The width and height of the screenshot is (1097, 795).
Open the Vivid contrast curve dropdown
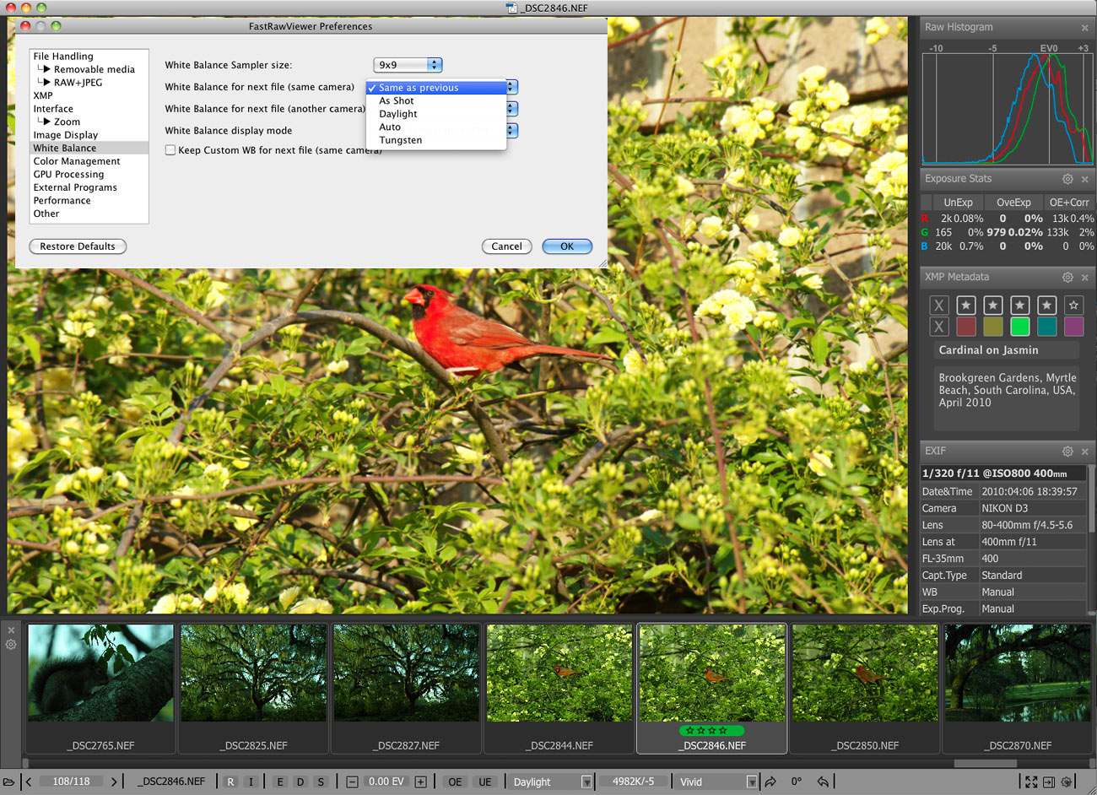718,782
